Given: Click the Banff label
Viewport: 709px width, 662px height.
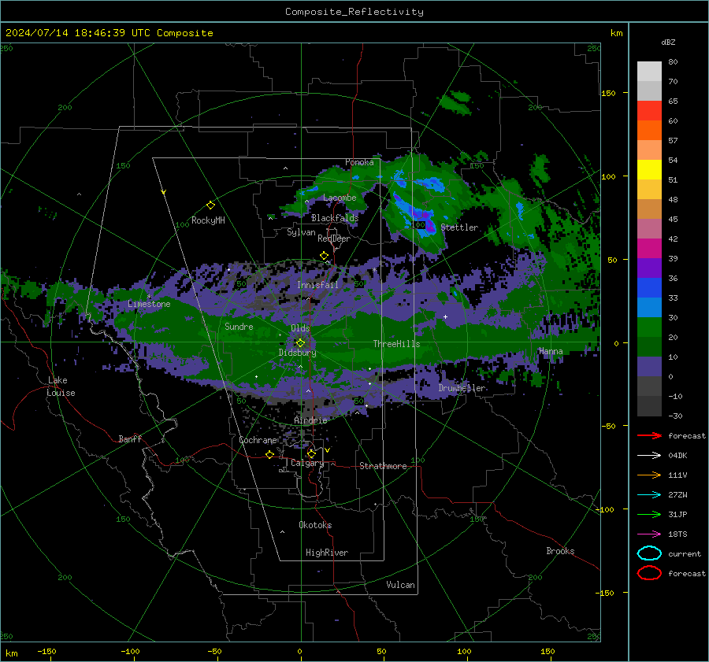Looking at the screenshot, I should point(130,439).
